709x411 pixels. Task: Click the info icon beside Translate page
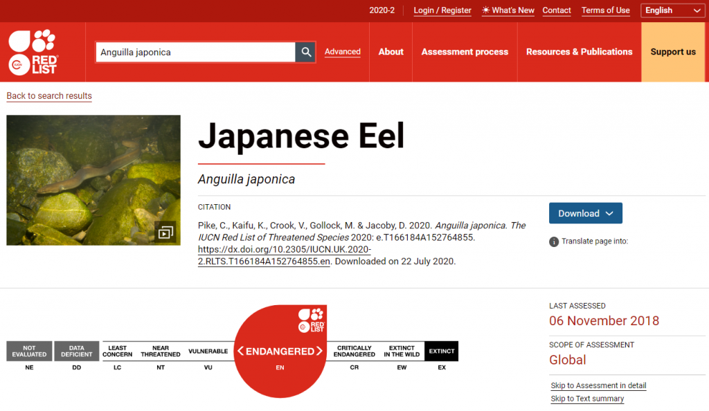point(554,241)
